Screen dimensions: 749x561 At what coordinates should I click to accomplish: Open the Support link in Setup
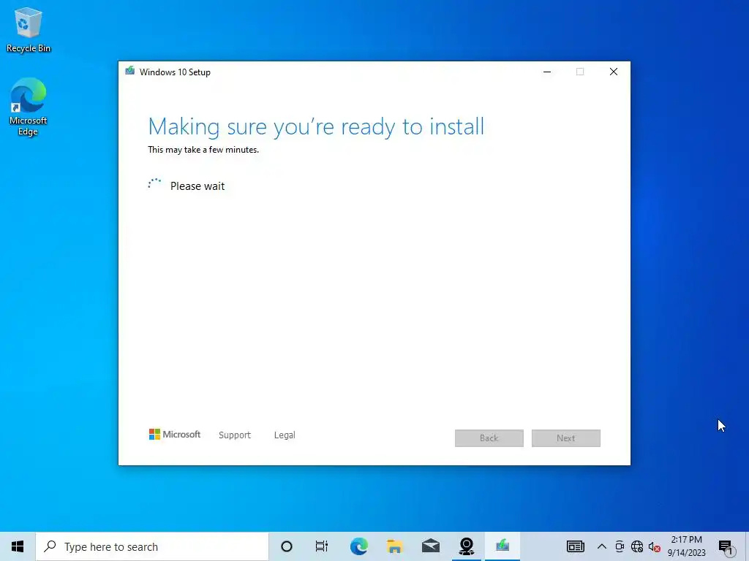pos(235,435)
